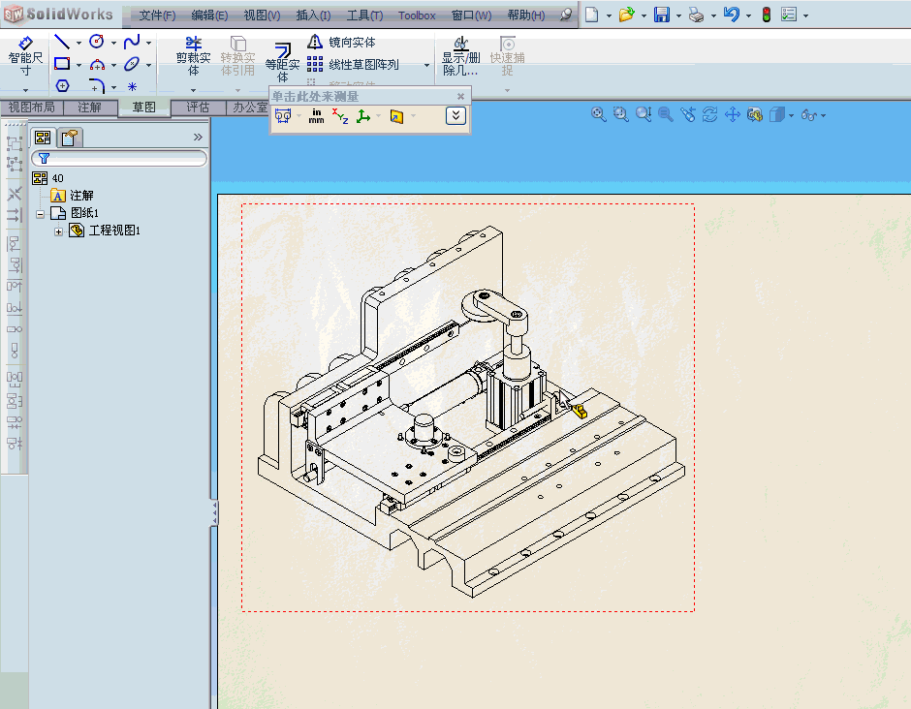Click the in/mm units button in Measure
911x709 pixels.
316,116
